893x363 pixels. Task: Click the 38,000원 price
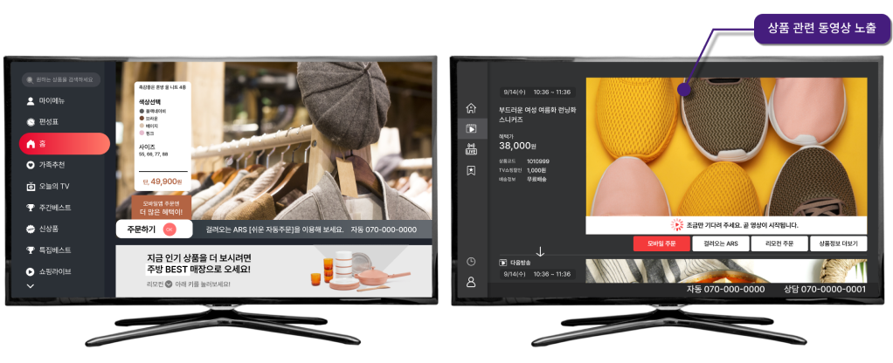click(x=518, y=146)
